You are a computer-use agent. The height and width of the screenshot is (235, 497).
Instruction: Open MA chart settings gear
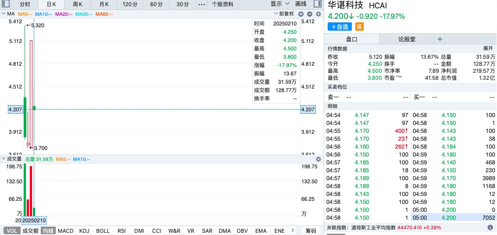318,14
